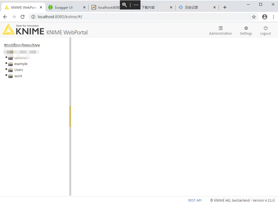Click the example folder icon
Image resolution: width=278 pixels, height=204 pixels.
point(11,64)
